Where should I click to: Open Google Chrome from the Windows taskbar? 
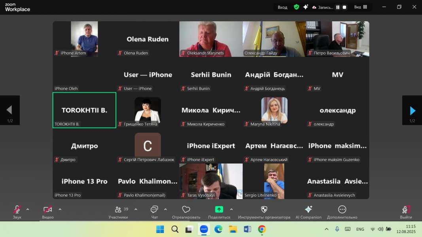coord(261,229)
